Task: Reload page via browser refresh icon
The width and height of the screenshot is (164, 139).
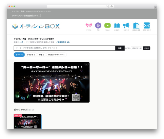Action: 107,6
